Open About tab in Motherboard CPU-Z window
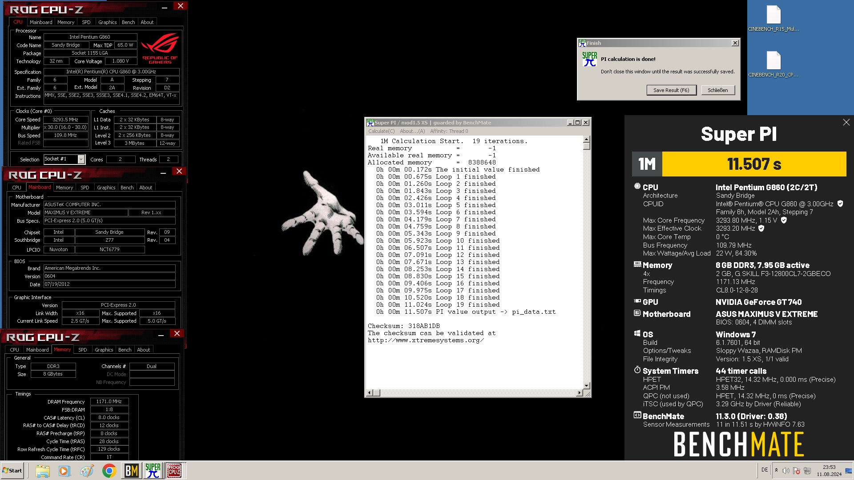 [x=145, y=188]
